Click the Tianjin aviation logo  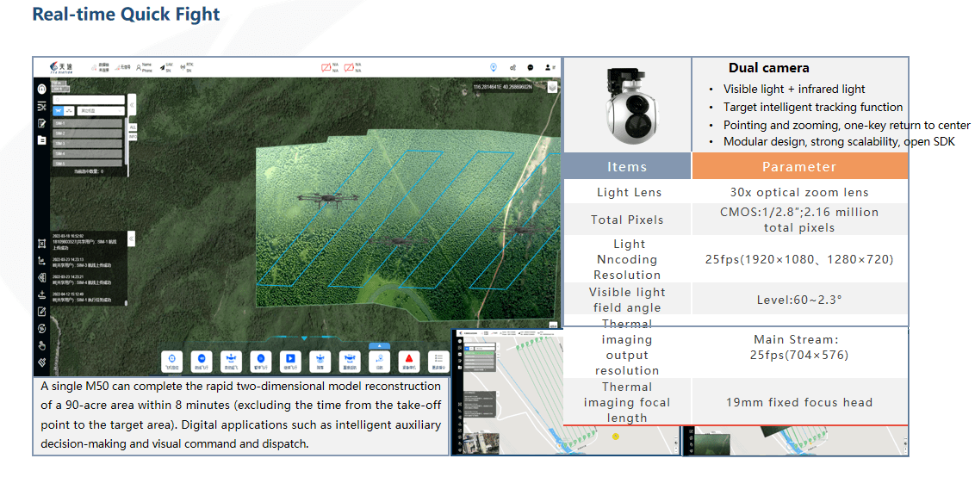61,68
